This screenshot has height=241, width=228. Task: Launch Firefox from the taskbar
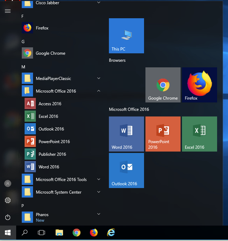[94, 233]
